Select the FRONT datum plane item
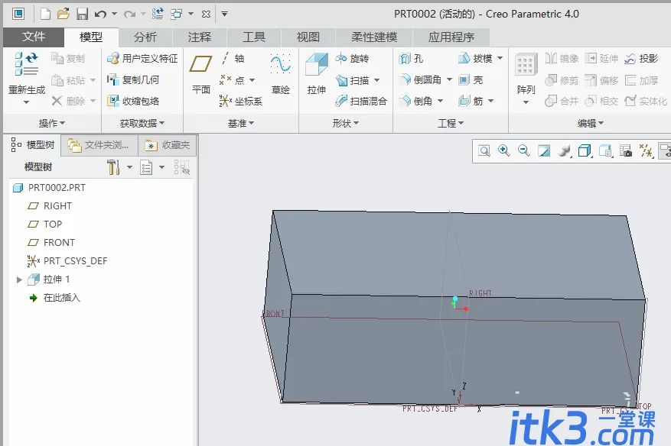This screenshot has height=446, width=671. click(51, 243)
